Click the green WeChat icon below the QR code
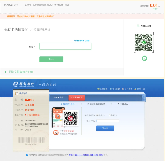Viewport: 165px width, 161px height. click(x=144, y=58)
